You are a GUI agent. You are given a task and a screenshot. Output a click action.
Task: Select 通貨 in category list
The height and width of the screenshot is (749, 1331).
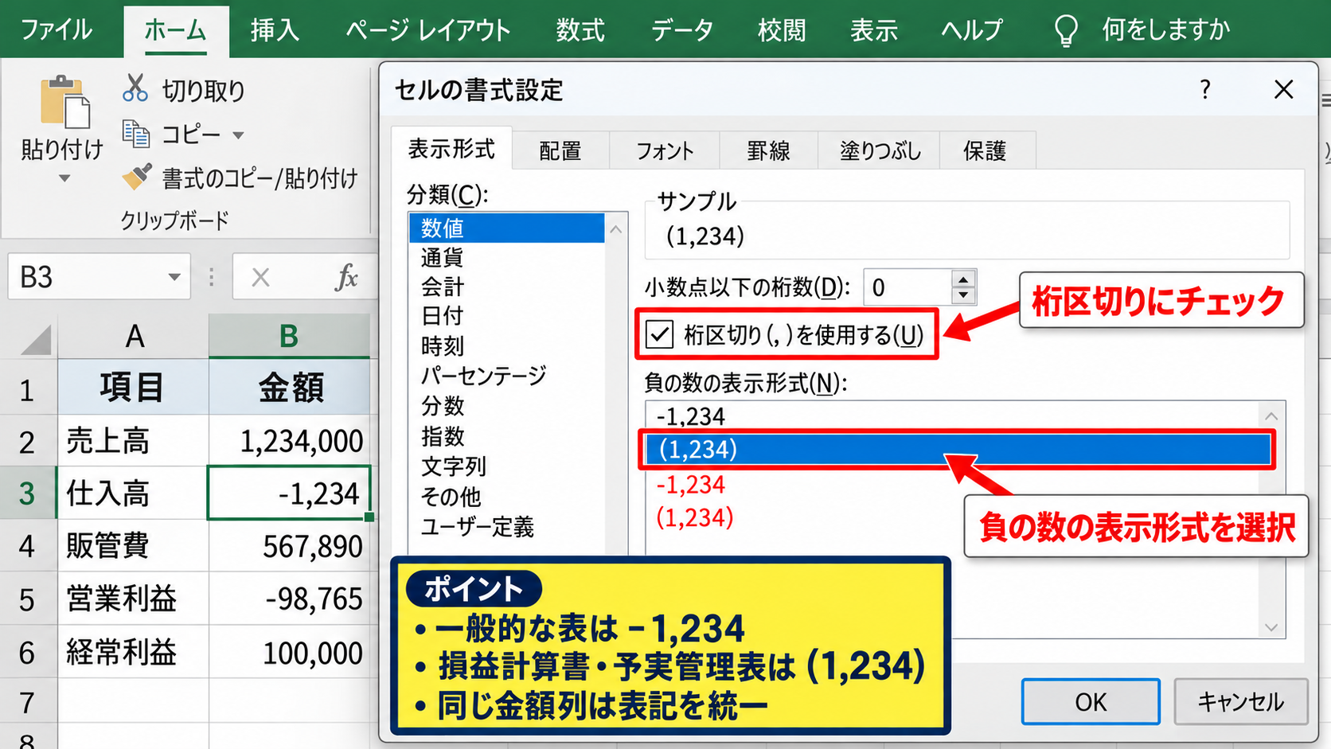(506, 257)
